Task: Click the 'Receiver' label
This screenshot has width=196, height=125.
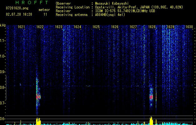Action: pyautogui.click(x=63, y=11)
